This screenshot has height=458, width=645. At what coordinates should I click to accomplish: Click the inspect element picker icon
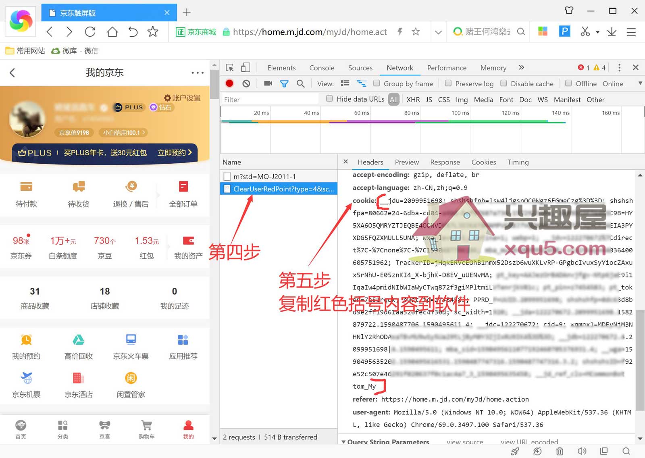(x=230, y=68)
